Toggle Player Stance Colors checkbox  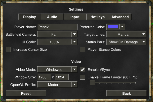[83, 49]
